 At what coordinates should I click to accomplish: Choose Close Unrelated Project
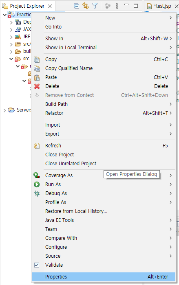(104, 163)
